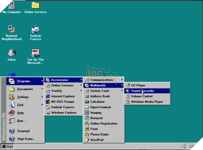
Task: Expand the Settings submenu arrow
Action: (x=42, y=97)
